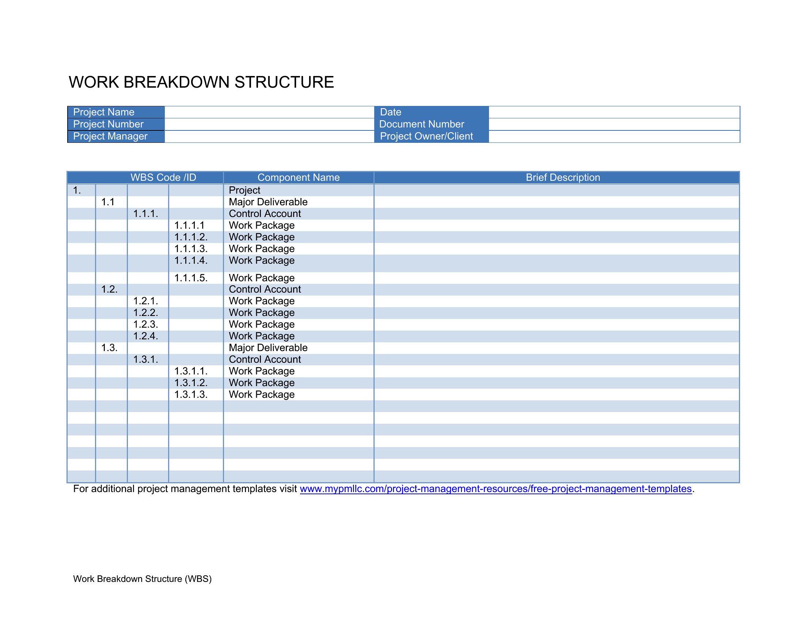Click 'For additional project management templates visit' text
The image size is (804, 621).
click(185, 488)
